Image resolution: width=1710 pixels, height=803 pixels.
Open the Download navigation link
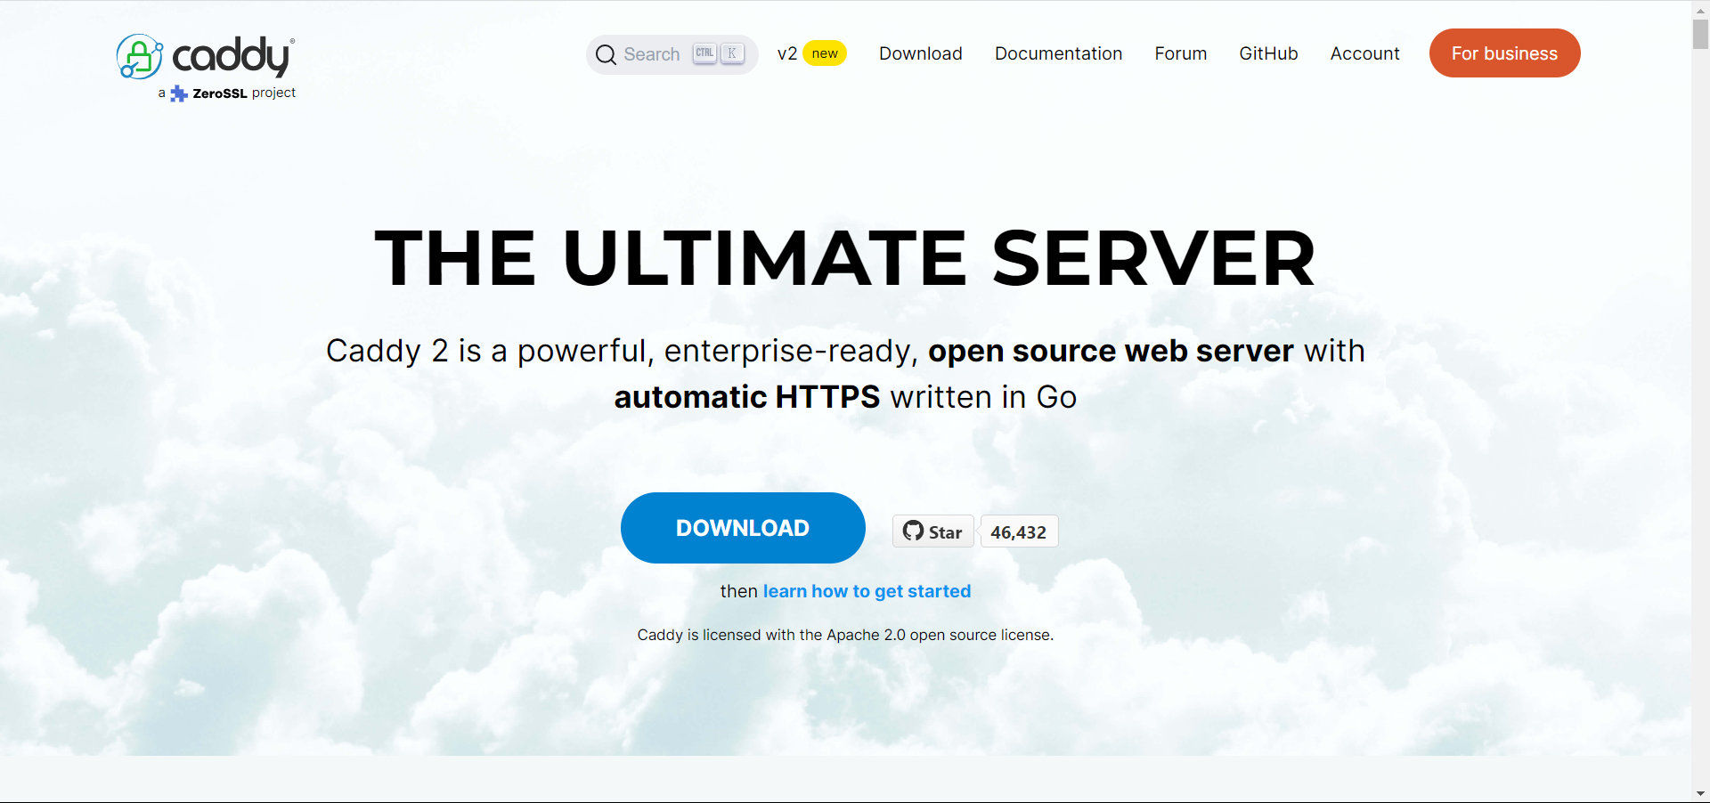921,53
